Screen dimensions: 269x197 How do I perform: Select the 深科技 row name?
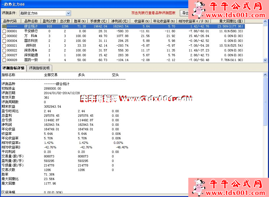pos(31,46)
